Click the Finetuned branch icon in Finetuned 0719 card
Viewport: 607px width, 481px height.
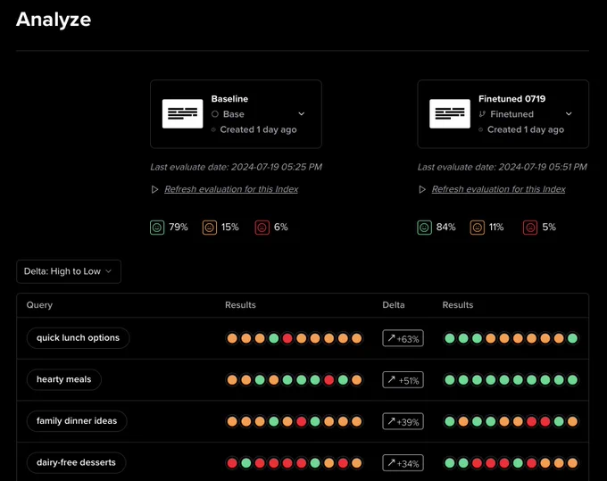coord(482,114)
